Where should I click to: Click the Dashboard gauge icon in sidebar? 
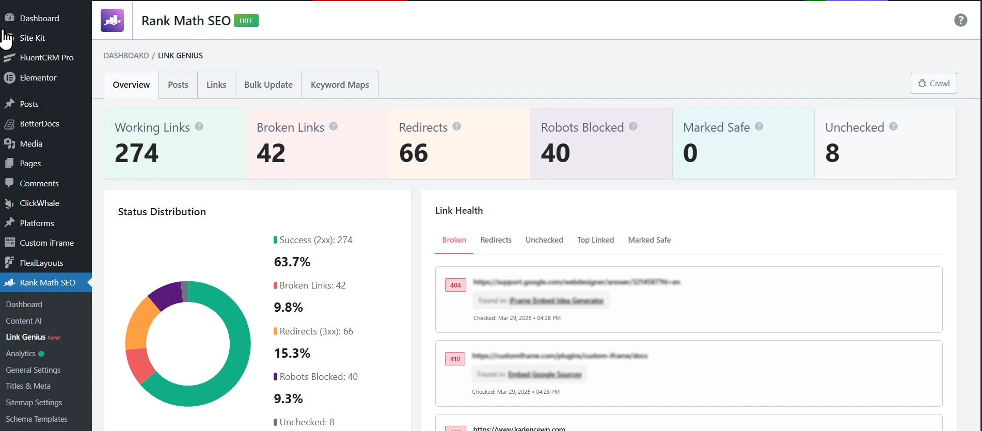[9, 18]
